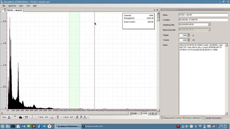Click the Y-axis Lin scale icon
The height and width of the screenshot is (129, 230).
pos(52,117)
